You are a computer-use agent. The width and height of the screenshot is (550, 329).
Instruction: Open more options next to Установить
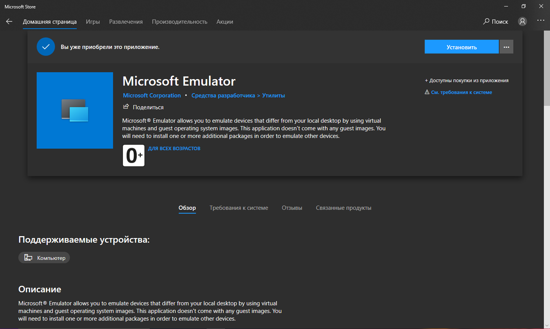[x=506, y=47]
